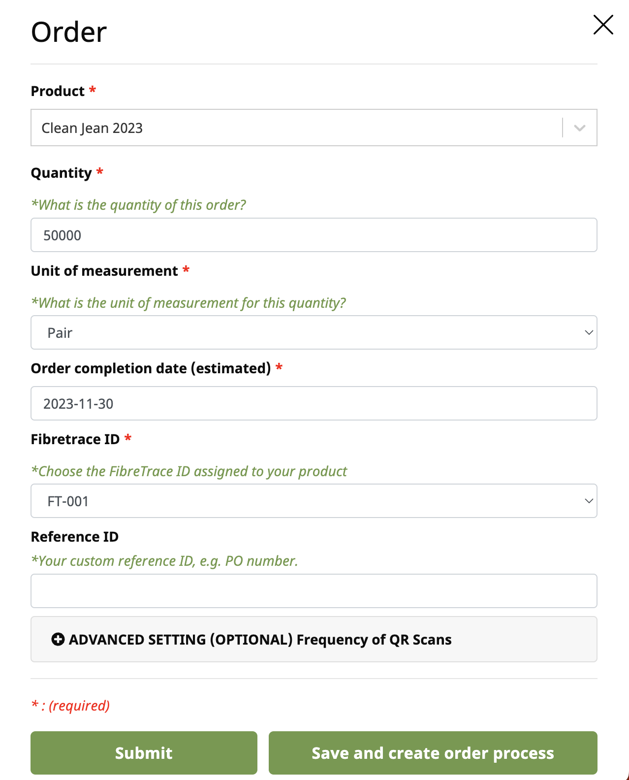
Task: Focus the Quantity field containing 50000
Action: [314, 235]
